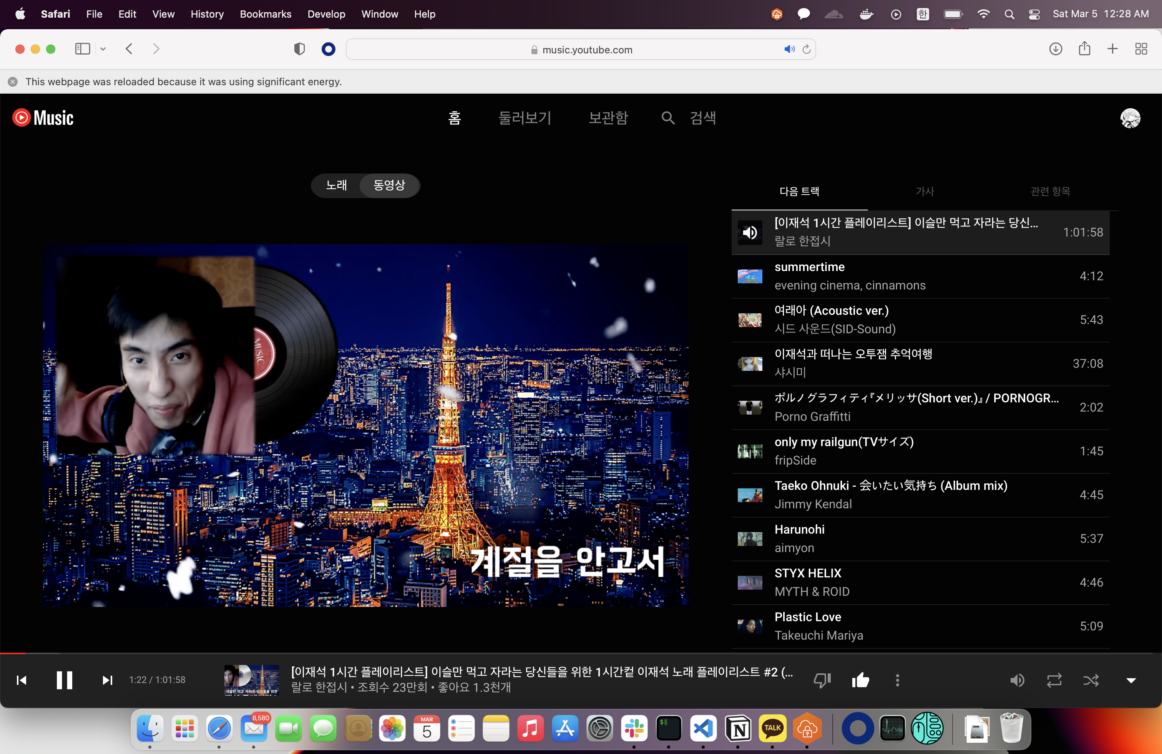Switch to 노래 (song) mode
Image resolution: width=1162 pixels, height=754 pixels.
(x=336, y=185)
